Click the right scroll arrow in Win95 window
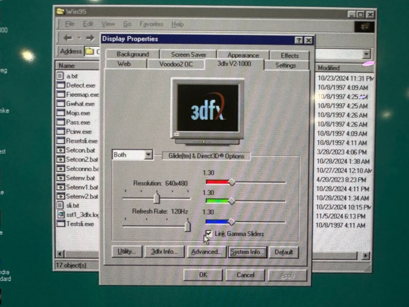This screenshot has height=307, width=409. click(x=366, y=255)
